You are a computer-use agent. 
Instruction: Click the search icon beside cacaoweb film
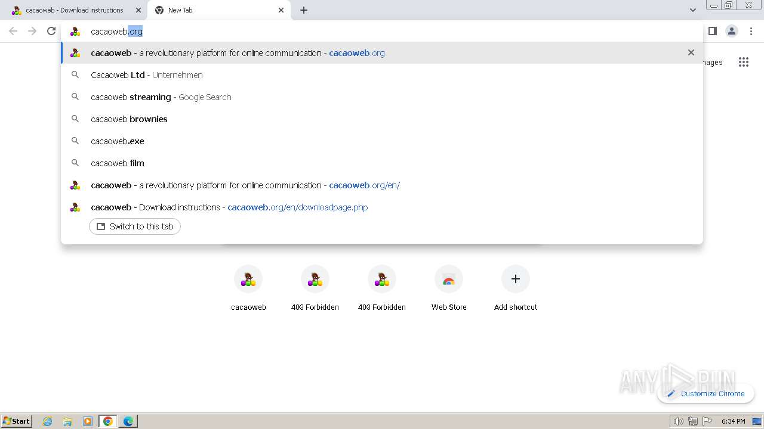[x=75, y=163]
